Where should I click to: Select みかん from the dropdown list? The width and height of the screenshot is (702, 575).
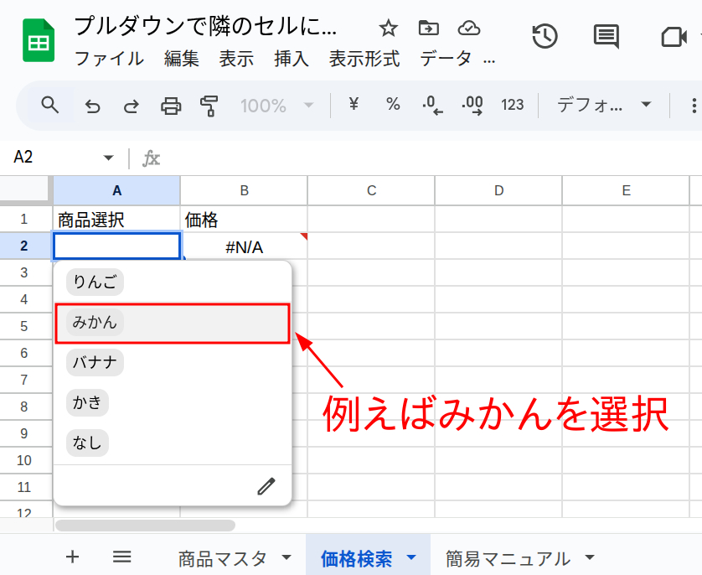click(95, 322)
